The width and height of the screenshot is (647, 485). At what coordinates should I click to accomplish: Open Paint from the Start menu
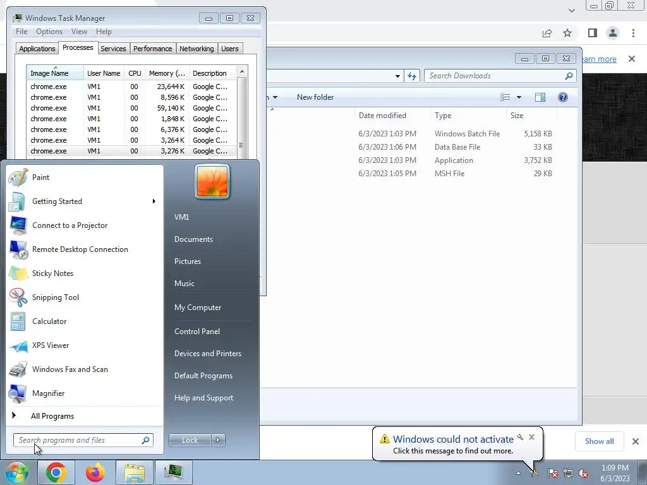point(85,177)
